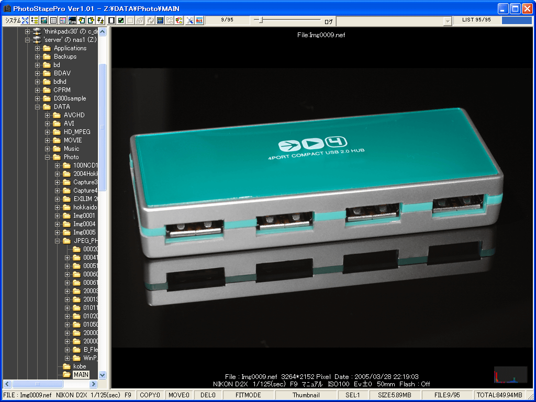Open the wrench and screwdriver settings icon
The height and width of the screenshot is (402, 536).
coord(189,20)
